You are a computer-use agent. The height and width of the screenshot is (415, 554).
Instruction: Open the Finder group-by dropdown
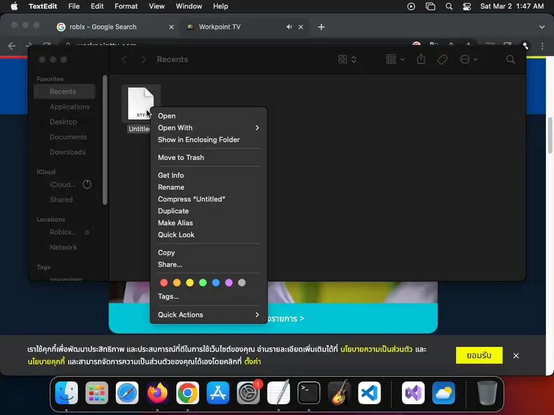395,59
